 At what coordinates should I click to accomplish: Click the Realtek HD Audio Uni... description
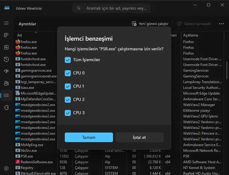pos(202,173)
